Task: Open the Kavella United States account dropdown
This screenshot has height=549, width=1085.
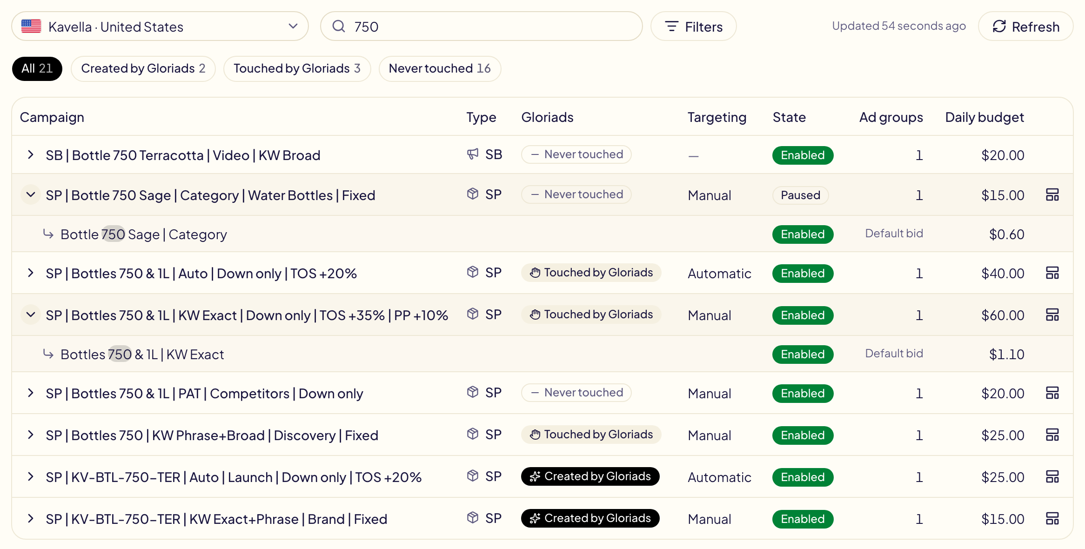Action: click(x=160, y=26)
